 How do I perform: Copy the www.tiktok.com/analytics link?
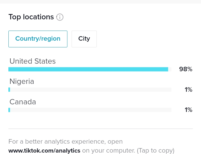(x=44, y=151)
